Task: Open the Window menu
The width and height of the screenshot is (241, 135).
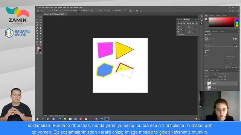Action: (x=76, y=7)
